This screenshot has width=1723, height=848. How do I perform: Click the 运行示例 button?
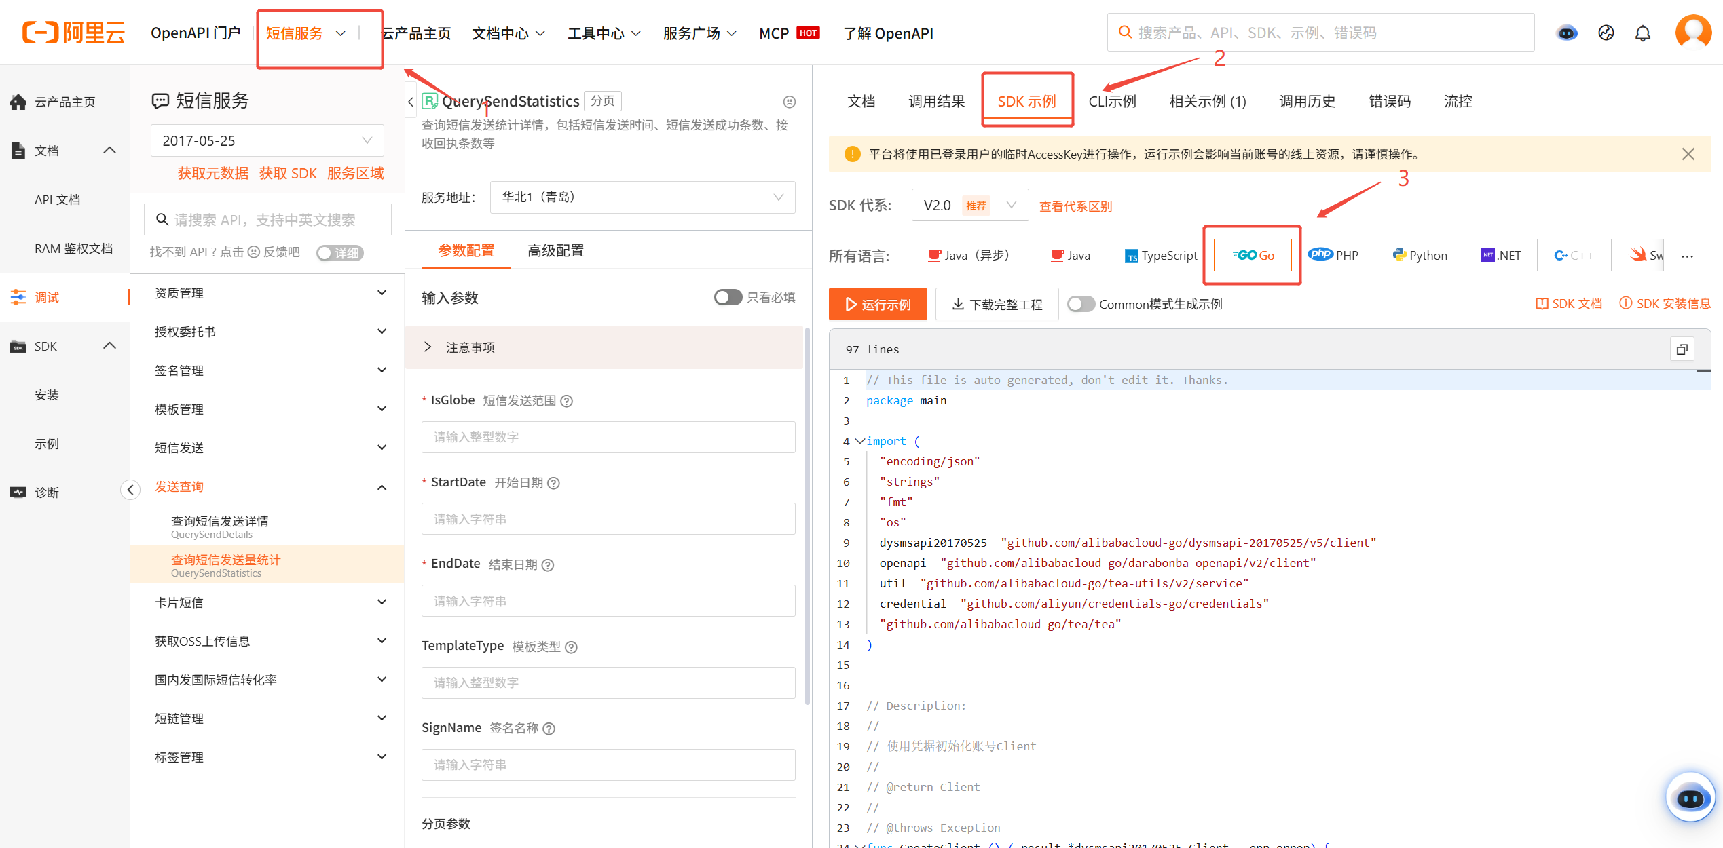[x=877, y=304]
